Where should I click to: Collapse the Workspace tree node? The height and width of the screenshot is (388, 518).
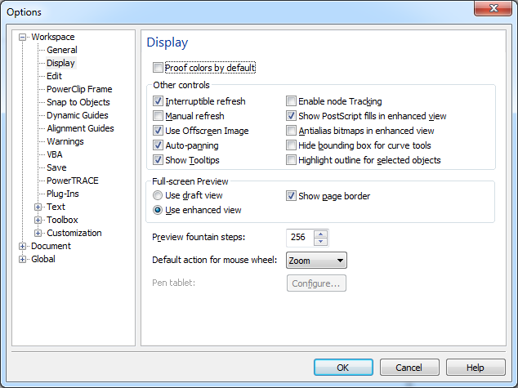23,37
